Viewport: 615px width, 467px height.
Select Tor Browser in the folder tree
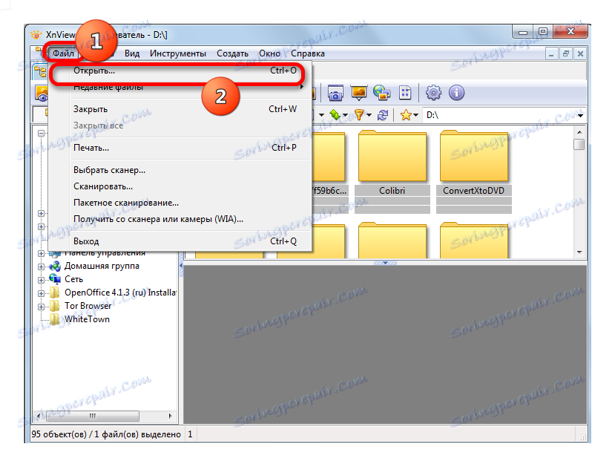point(88,306)
